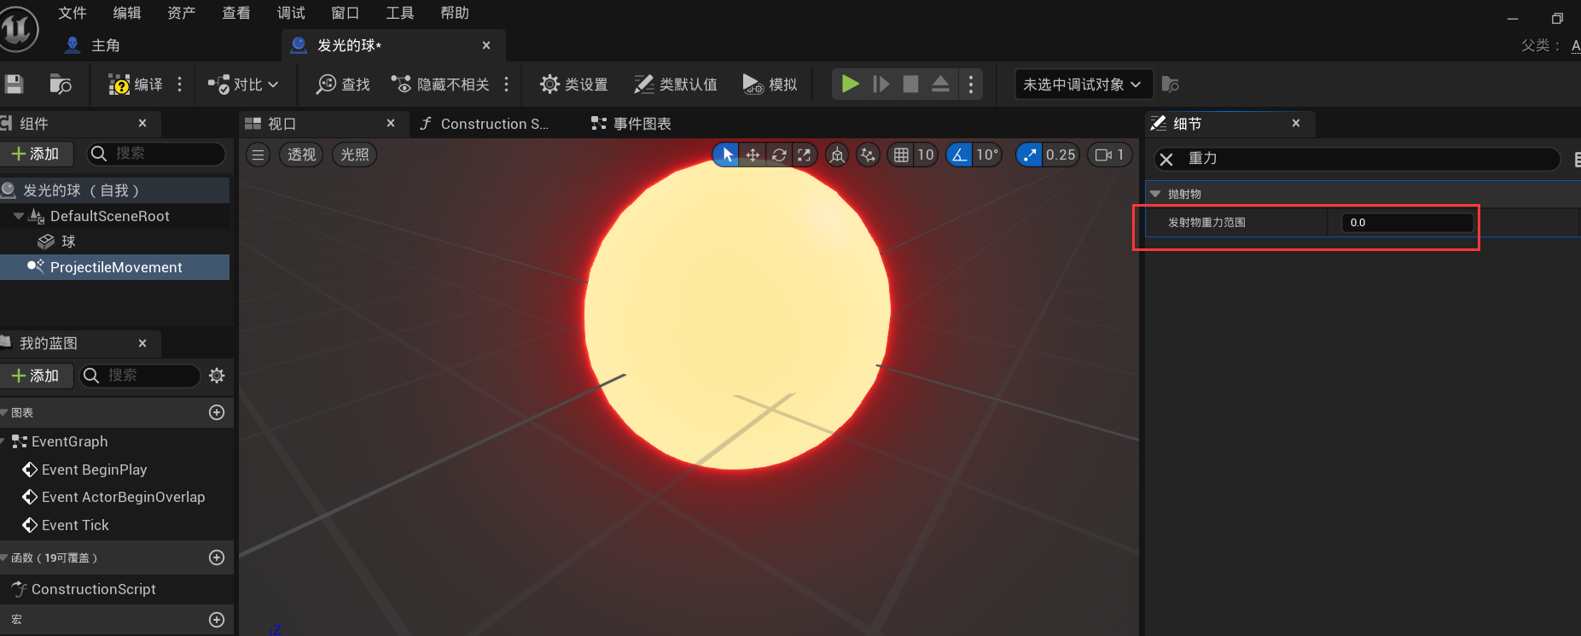The height and width of the screenshot is (636, 1581).
Task: Add a new function with plus icon
Action: [217, 557]
